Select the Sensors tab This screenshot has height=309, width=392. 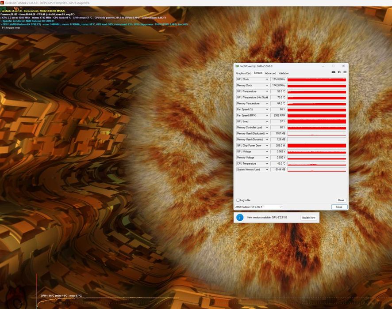click(x=258, y=73)
